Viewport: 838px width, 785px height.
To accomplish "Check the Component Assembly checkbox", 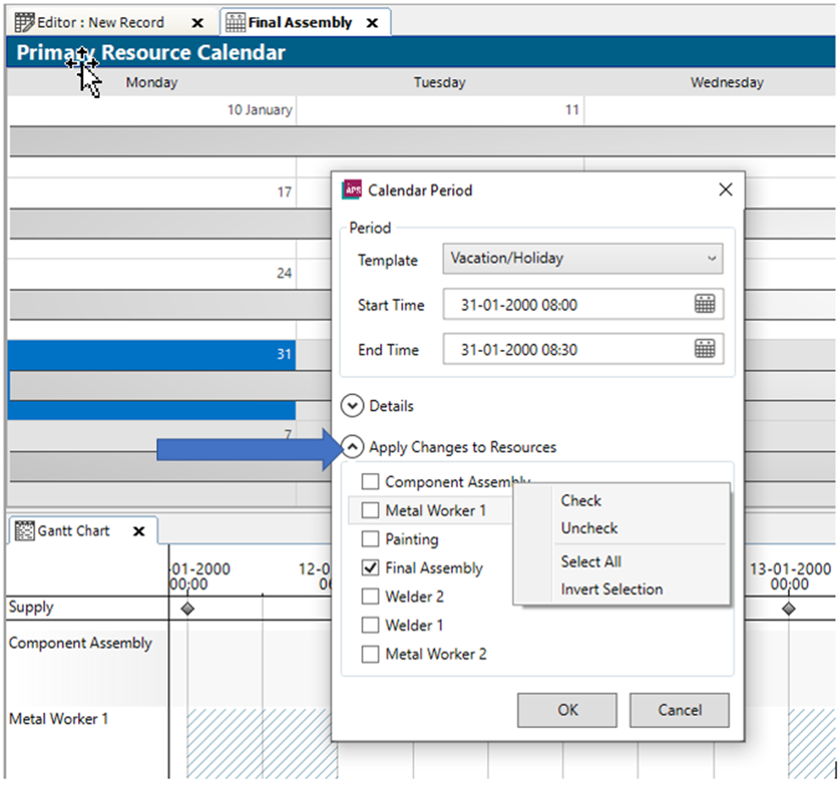I will [370, 482].
